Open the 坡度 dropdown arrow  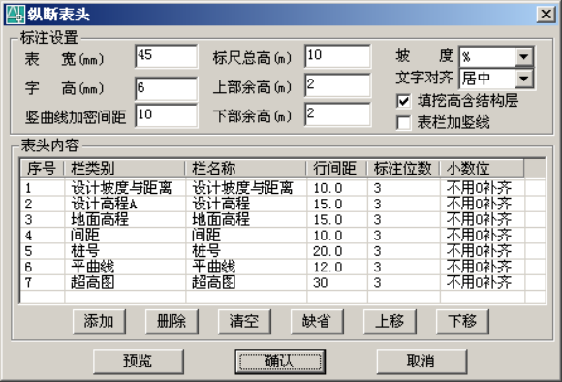click(524, 56)
